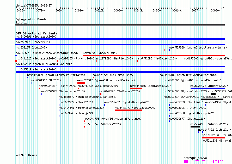Click the DCDC5|NM_020869 gene label
The image size is (232, 164).
196,158
